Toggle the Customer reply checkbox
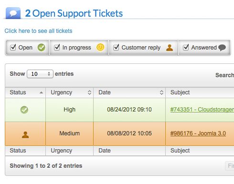Screen dimensions: 234x184 coord(116,47)
